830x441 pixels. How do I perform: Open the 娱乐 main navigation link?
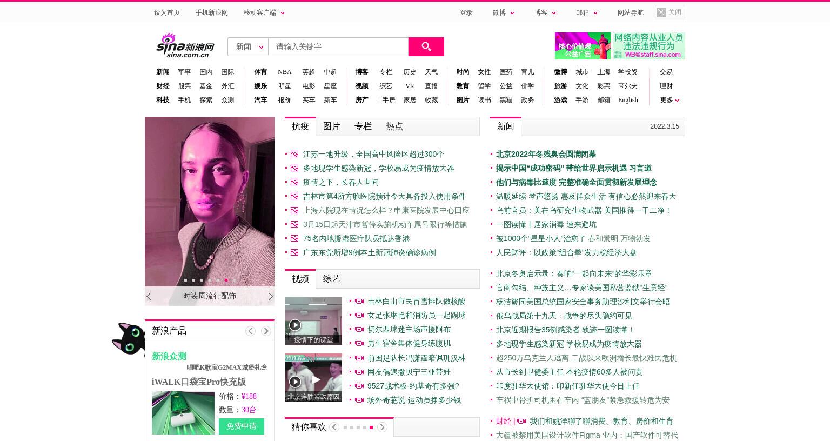[x=260, y=86]
